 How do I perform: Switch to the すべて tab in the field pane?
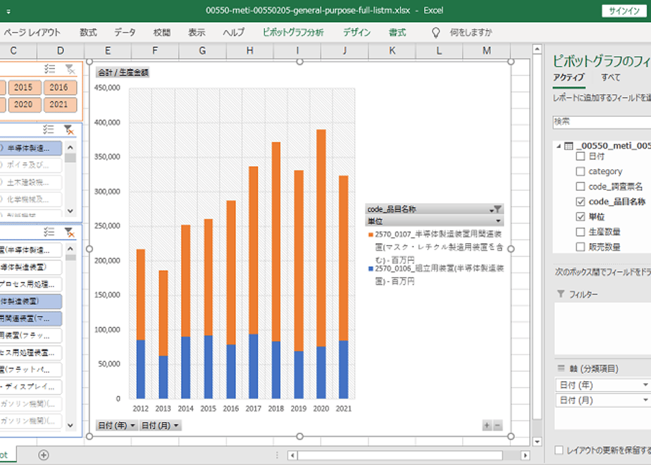tap(611, 77)
